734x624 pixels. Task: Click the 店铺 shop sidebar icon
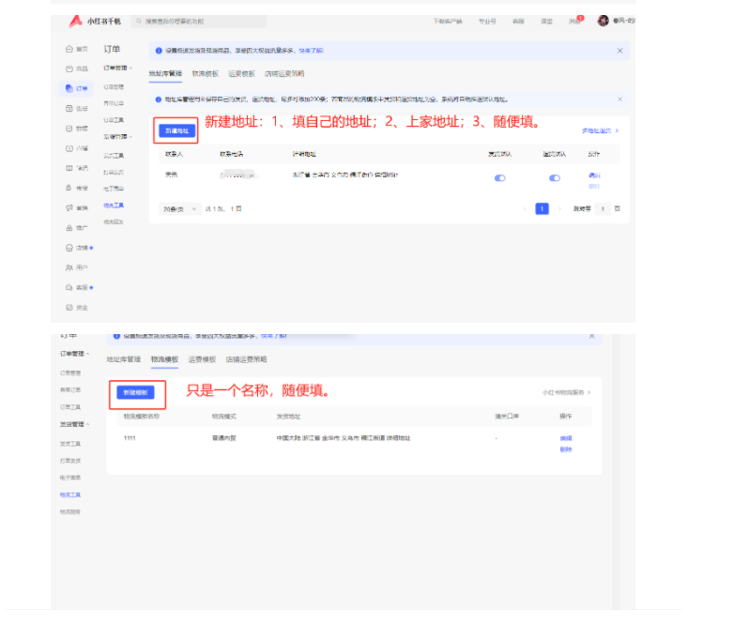[x=69, y=248]
